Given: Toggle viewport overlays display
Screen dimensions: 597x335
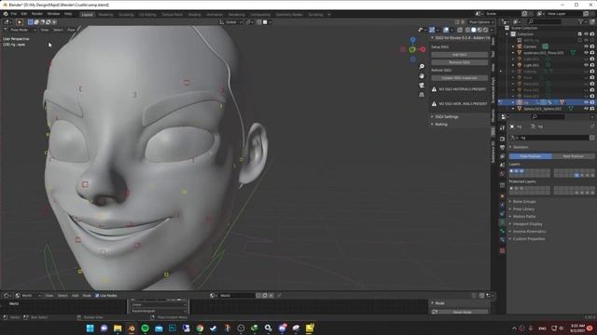Looking at the screenshot, I should tap(446, 30).
